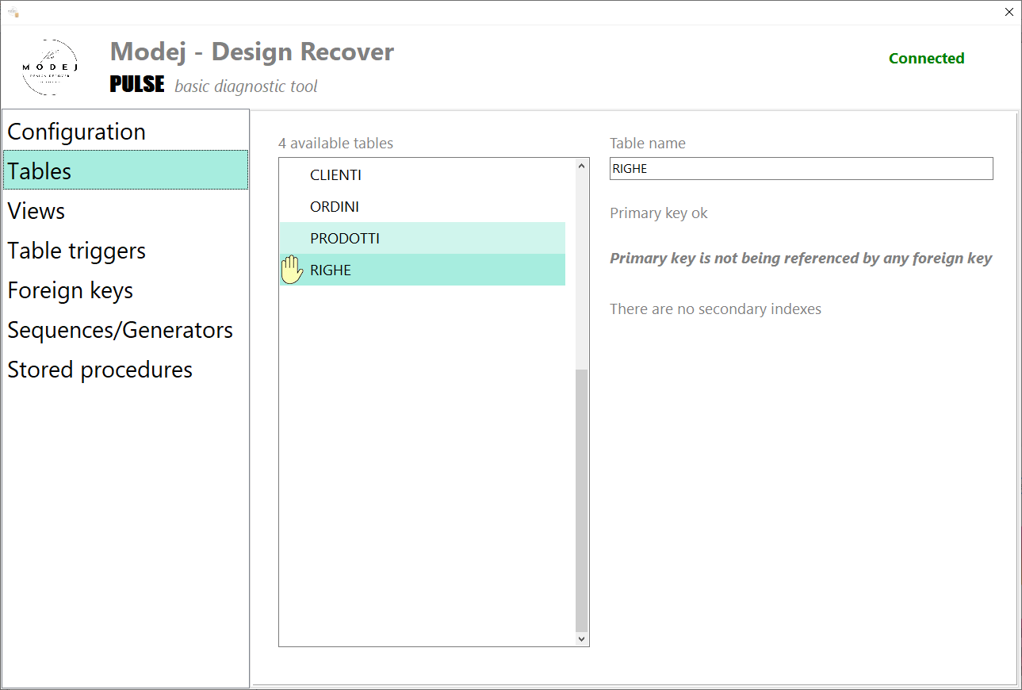Select the PRODOTTI table

click(x=423, y=238)
